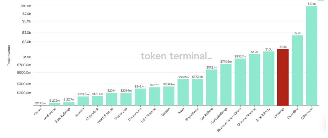Select the tall Ethereum bar
The image size is (328, 138).
pyautogui.click(x=312, y=55)
